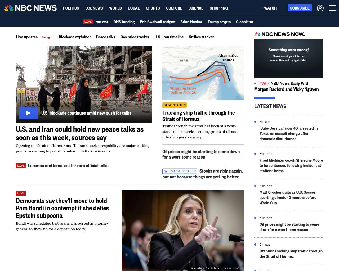Open Matt Crocker quits U.S. Soccer story
The height and width of the screenshot is (271, 339).
tap(288, 198)
